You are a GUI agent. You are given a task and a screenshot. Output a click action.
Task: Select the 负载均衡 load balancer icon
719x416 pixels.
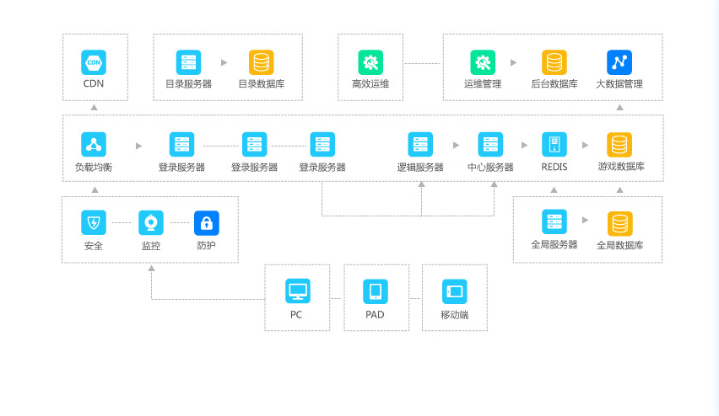pyautogui.click(x=94, y=144)
